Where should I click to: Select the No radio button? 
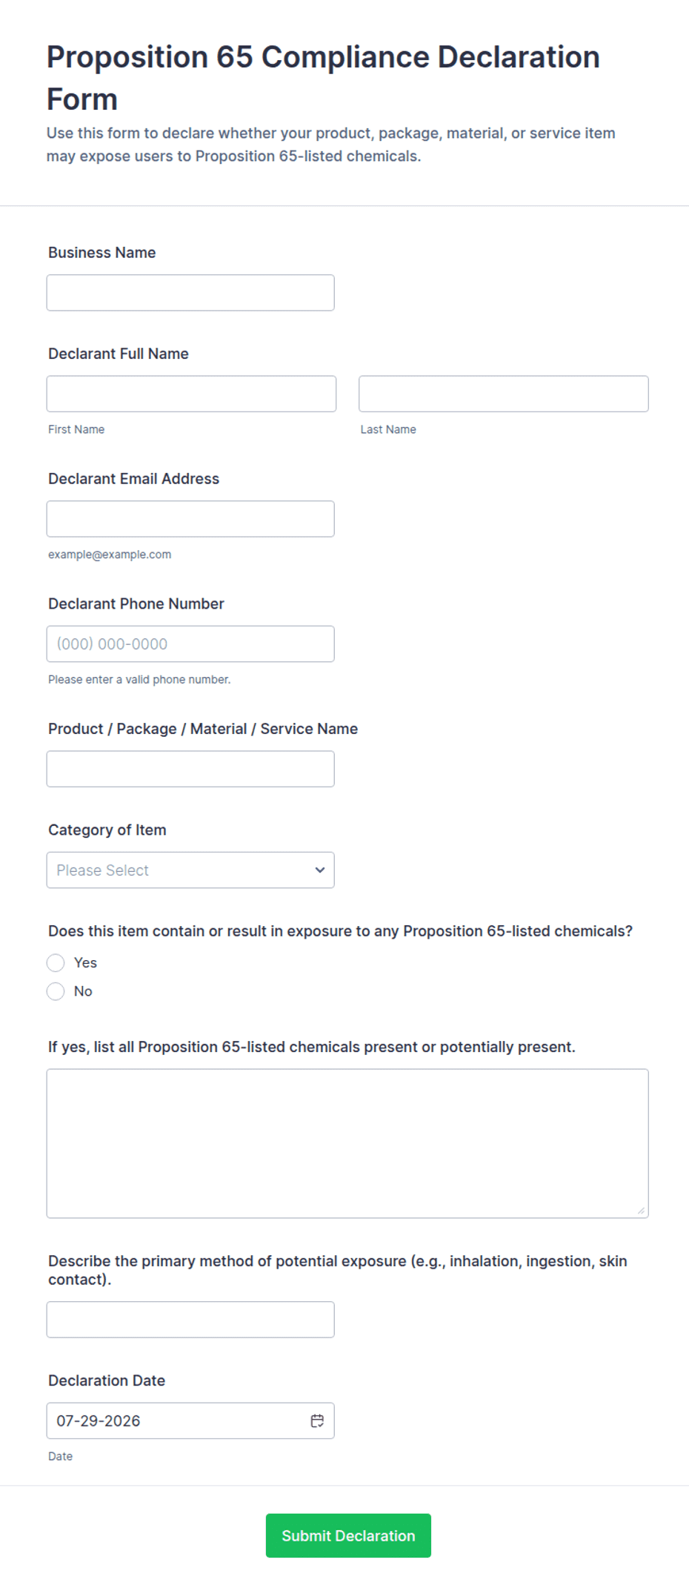56,991
